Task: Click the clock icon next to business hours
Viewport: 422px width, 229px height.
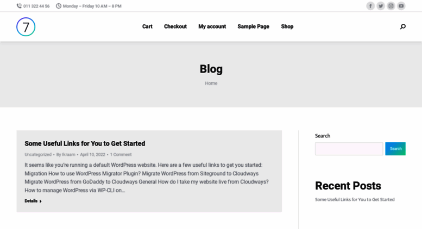Action: pos(59,6)
